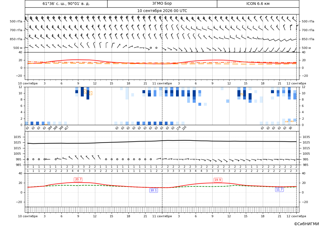319x226 pixels.
Task: Click the blue 11.7 minimum temperature label
Action: [279, 190]
